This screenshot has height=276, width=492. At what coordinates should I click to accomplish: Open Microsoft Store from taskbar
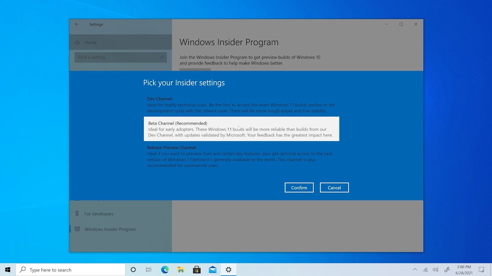point(197,270)
